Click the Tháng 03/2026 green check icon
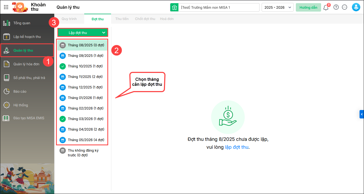Viewport: 364px width, 194px height. (x=62, y=119)
